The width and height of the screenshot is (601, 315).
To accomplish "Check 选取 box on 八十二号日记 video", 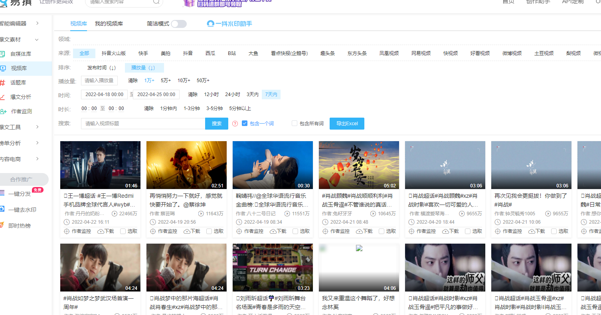I will click(x=295, y=231).
